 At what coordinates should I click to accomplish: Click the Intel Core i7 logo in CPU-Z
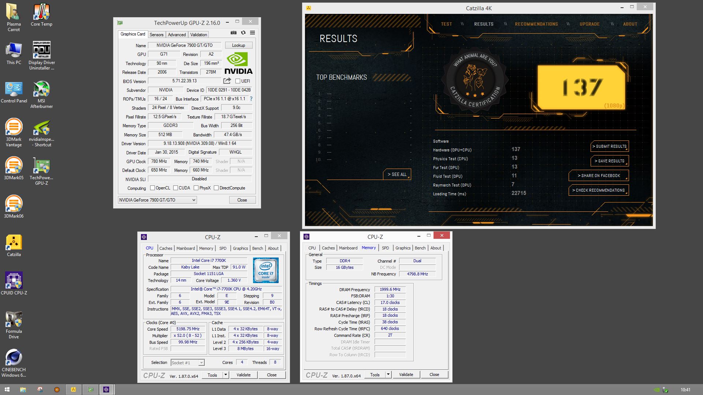click(x=266, y=270)
